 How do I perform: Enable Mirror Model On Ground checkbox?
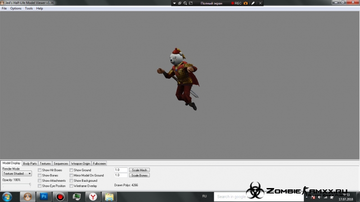pos(72,175)
